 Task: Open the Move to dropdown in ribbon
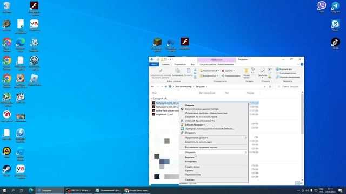[x=209, y=71]
